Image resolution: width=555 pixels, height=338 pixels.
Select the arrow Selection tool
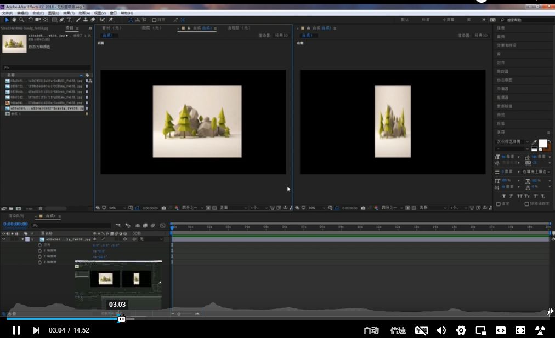[7, 20]
